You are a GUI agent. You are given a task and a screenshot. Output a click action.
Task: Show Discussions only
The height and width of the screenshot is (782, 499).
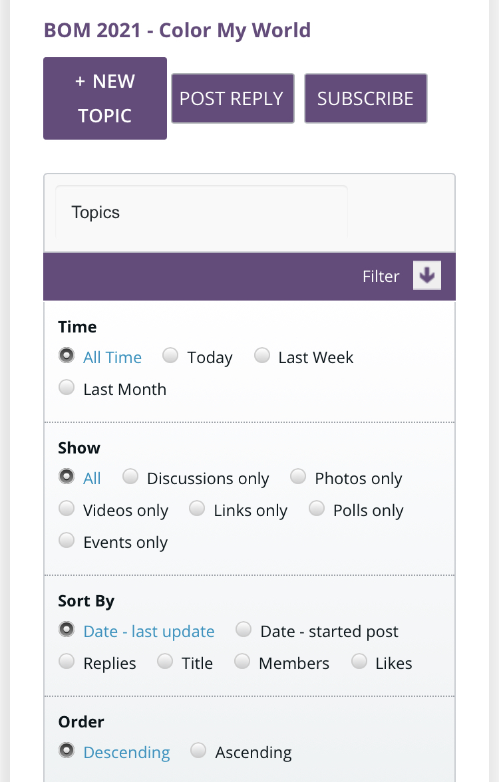point(130,477)
